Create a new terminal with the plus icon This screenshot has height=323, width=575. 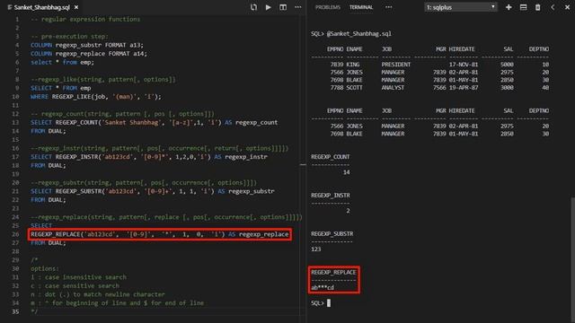click(509, 7)
